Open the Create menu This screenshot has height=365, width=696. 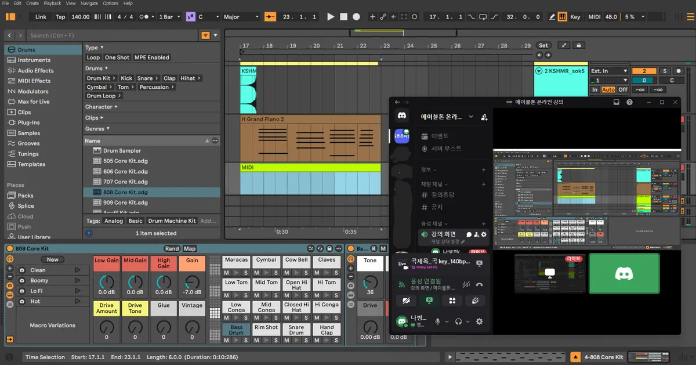click(x=32, y=3)
